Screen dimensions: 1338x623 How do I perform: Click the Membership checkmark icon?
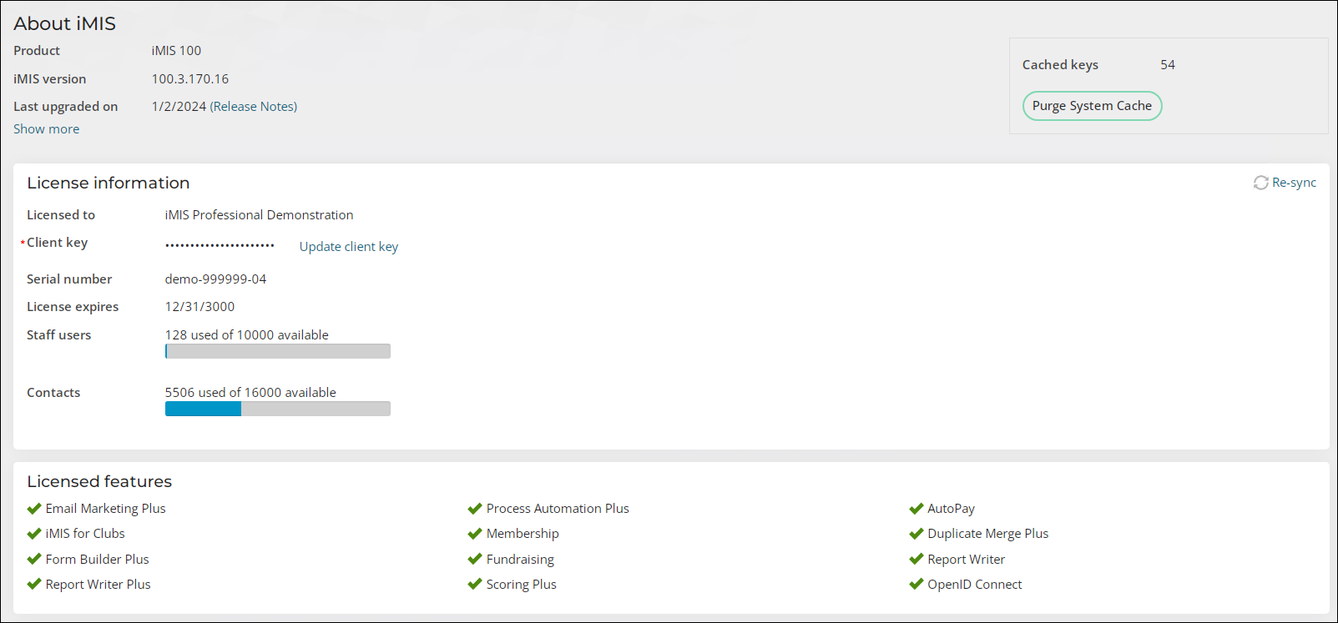pos(475,534)
